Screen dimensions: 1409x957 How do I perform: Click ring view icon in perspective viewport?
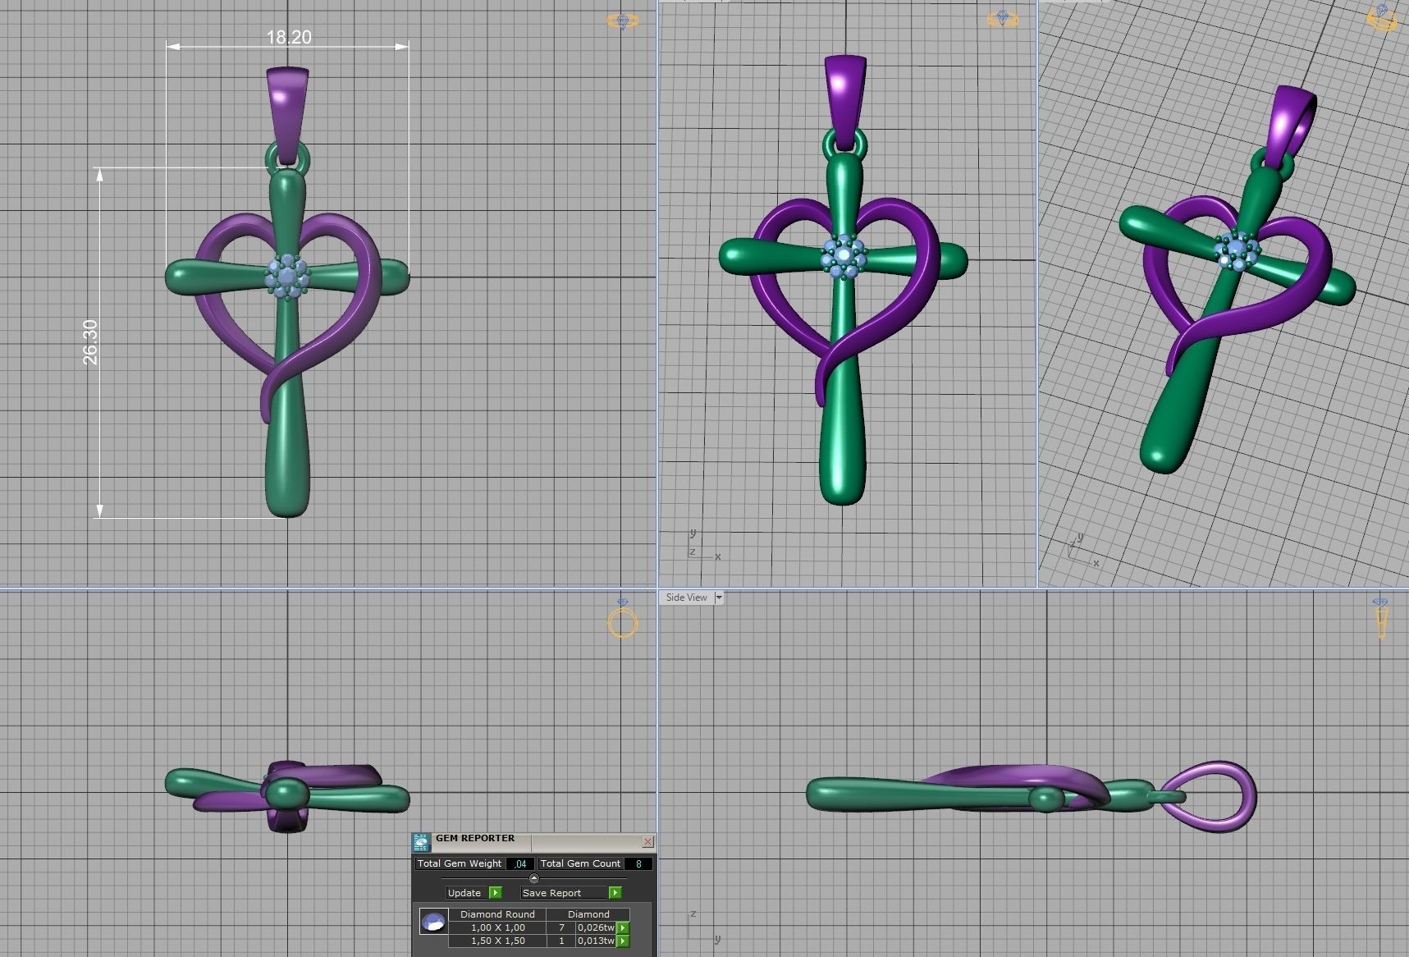point(1383,16)
